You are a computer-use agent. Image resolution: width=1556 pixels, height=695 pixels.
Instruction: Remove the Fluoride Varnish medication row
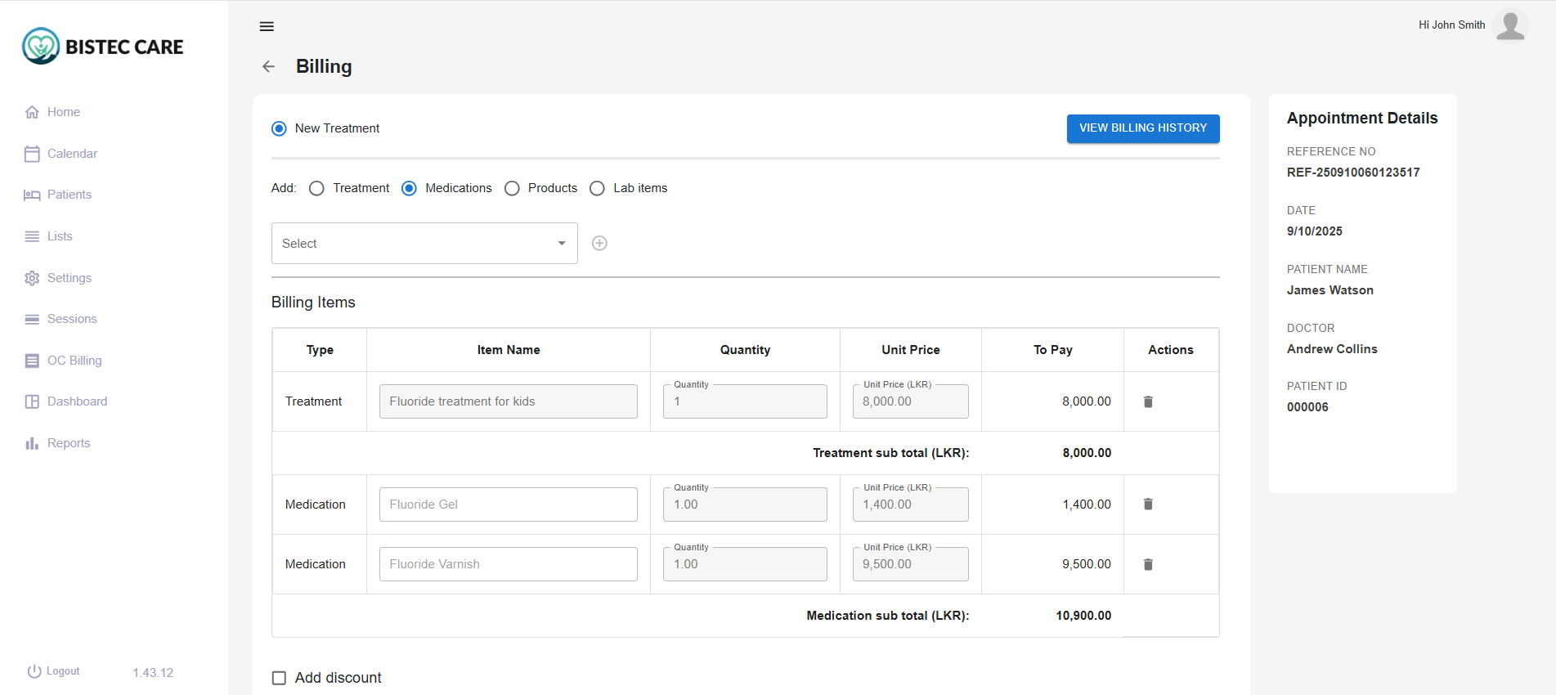point(1148,564)
